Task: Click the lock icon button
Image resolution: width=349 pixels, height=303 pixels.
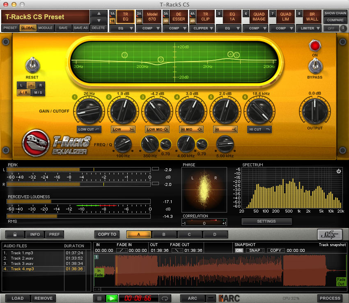Action: (x=15, y=235)
